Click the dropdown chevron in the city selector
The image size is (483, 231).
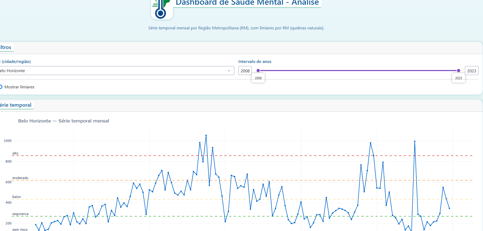click(x=229, y=71)
